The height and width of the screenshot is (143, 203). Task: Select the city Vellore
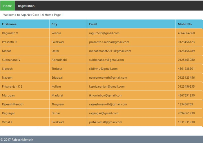click(x=56, y=33)
